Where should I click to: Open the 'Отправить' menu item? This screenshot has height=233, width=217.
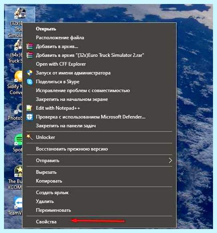(x=99, y=161)
